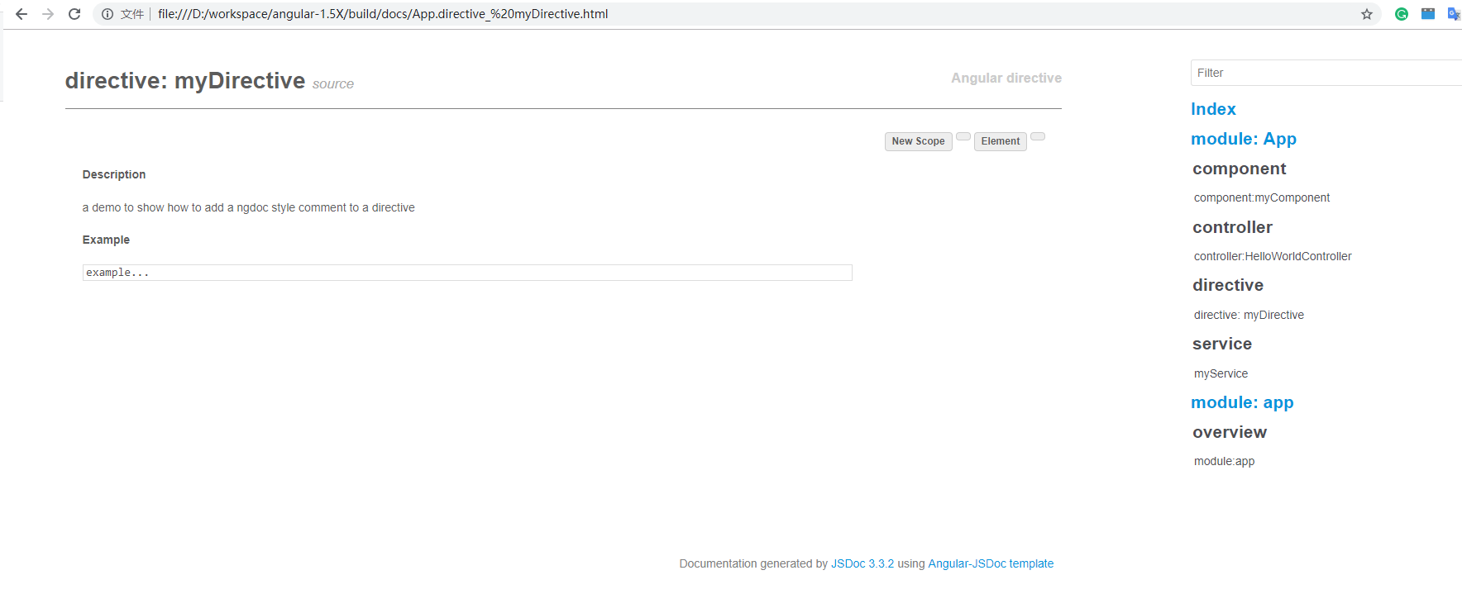
Task: Open the site information icon in address bar
Action: coord(107,14)
